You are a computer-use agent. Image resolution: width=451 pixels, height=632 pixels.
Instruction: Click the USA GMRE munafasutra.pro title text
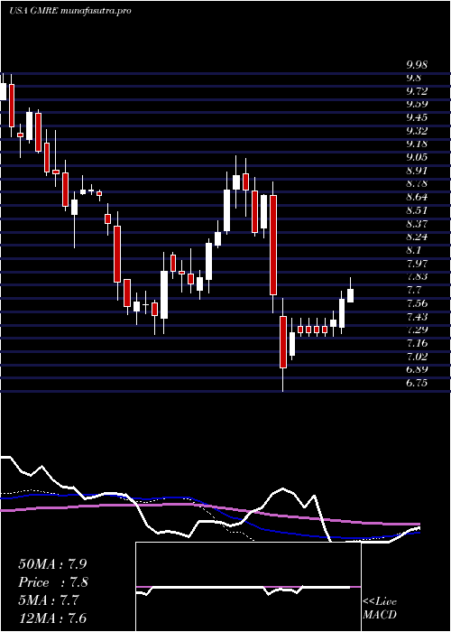coord(70,11)
